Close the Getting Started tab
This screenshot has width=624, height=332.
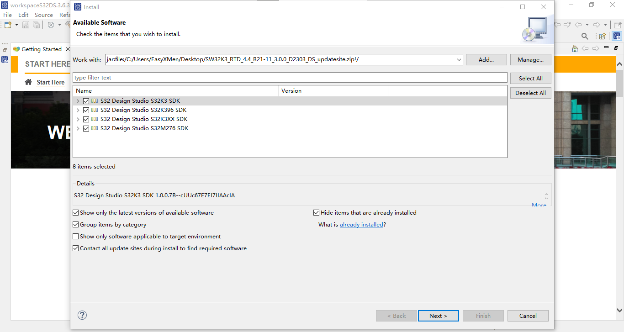[68, 49]
